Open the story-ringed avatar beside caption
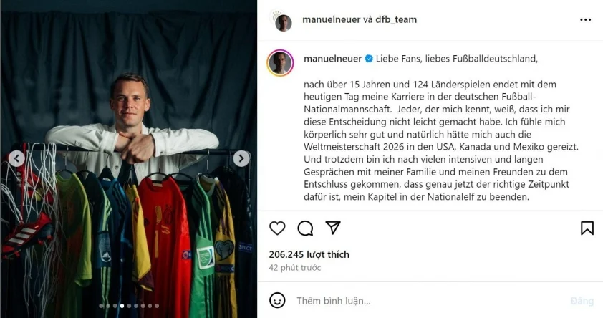Image resolution: width=603 pixels, height=318 pixels. pyautogui.click(x=281, y=63)
